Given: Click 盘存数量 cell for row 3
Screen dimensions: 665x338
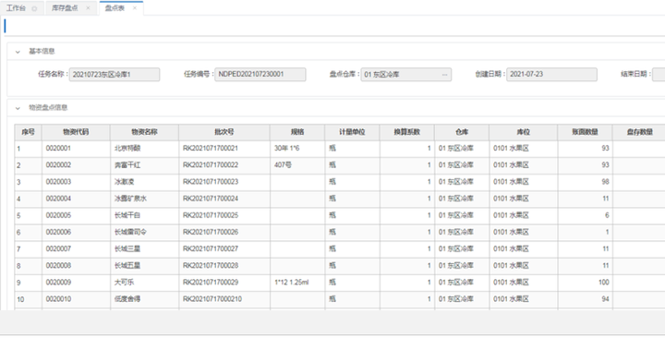Looking at the screenshot, I should [639, 182].
